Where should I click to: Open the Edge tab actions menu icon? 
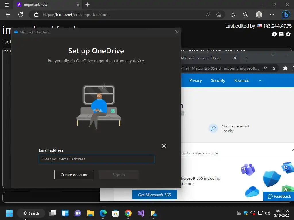[7, 5]
